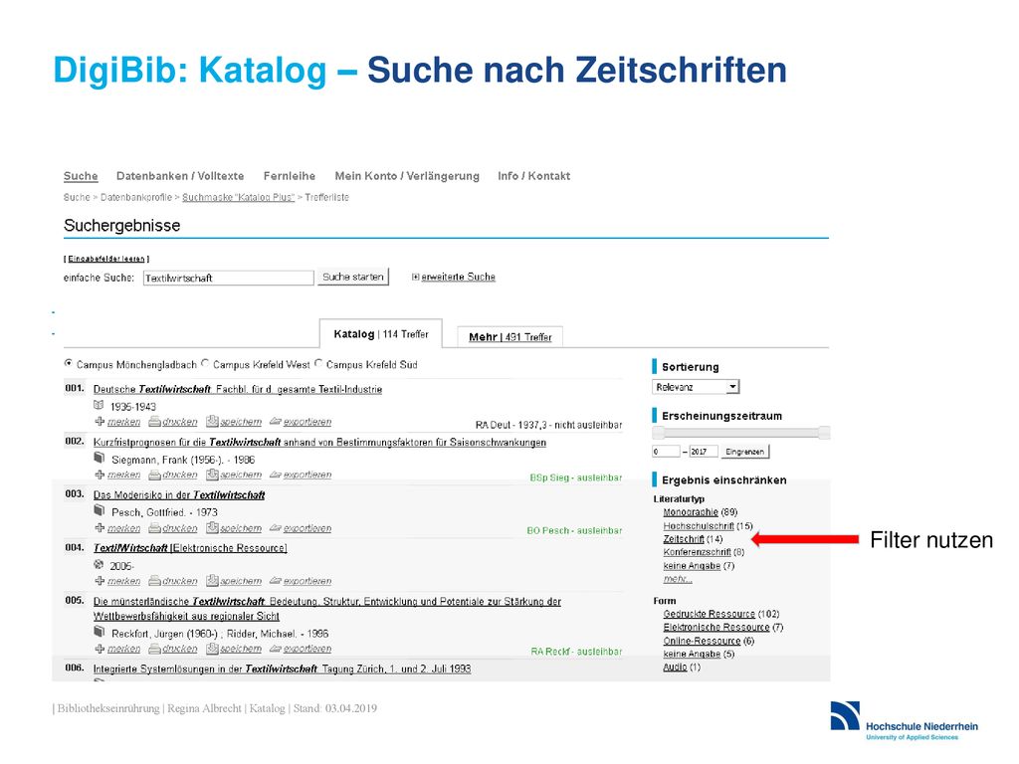
Task: Click the drucken printer icon for result 005
Action: tap(154, 649)
